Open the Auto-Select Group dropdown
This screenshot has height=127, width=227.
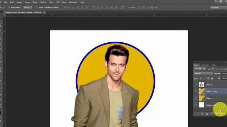(x=28, y=7)
